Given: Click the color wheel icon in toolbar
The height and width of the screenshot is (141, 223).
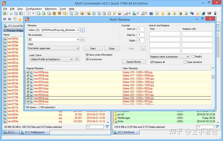Looking at the screenshot, I should (120, 13).
